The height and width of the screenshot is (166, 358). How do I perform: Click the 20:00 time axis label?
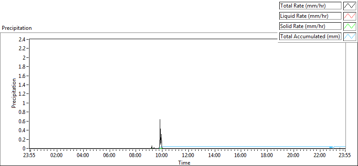pyautogui.click(x=294, y=156)
